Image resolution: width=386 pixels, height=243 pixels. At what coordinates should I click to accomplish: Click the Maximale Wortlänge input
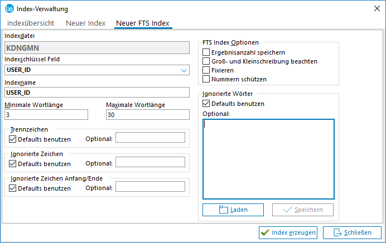(147, 115)
